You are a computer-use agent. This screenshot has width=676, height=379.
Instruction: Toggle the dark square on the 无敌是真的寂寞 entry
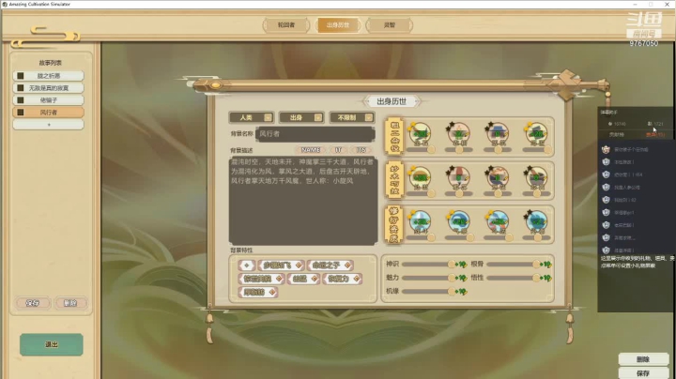coord(21,88)
